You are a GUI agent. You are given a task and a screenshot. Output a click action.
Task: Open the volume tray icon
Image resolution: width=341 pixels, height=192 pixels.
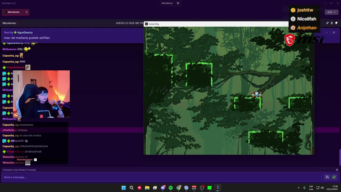click(322, 188)
